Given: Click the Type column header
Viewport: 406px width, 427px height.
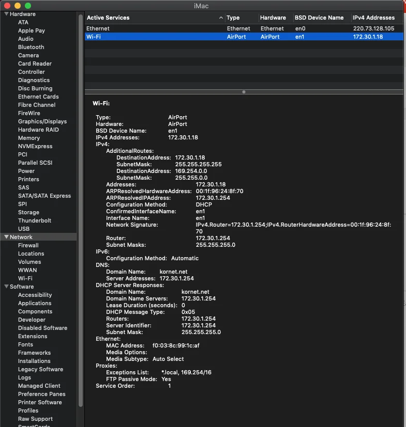Looking at the screenshot, I should point(233,18).
